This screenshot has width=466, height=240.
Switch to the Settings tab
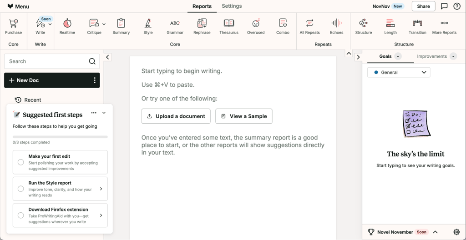(232, 6)
